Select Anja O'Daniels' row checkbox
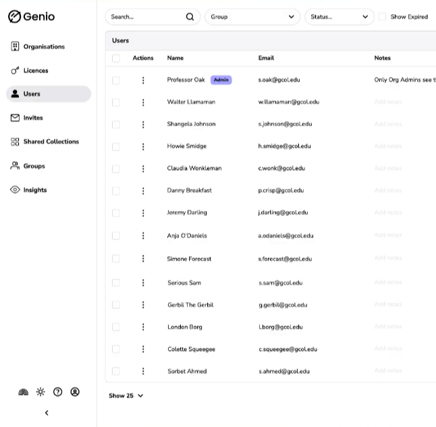 point(116,235)
